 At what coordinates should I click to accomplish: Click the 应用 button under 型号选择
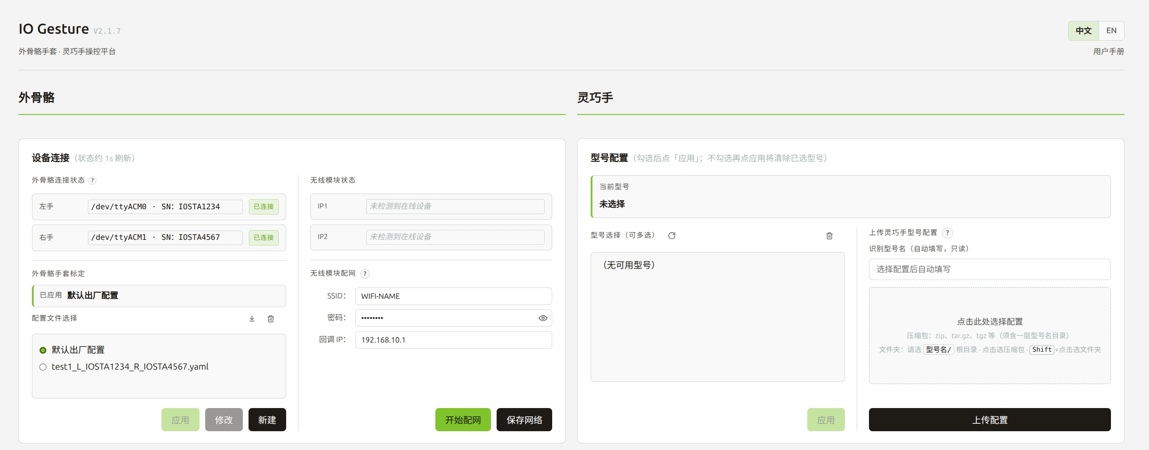(826, 420)
